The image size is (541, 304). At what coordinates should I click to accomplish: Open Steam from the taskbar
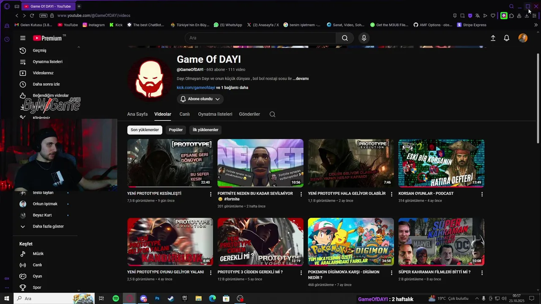pos(171,299)
